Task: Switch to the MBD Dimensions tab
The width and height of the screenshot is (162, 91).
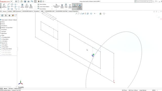Action: [x=17, y=11]
